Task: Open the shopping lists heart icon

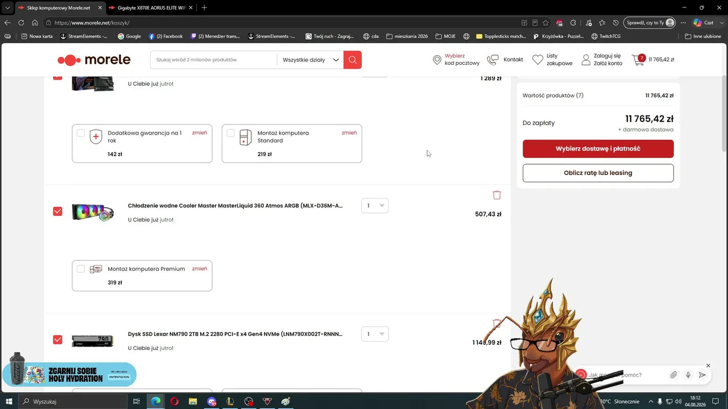Action: [x=538, y=60]
